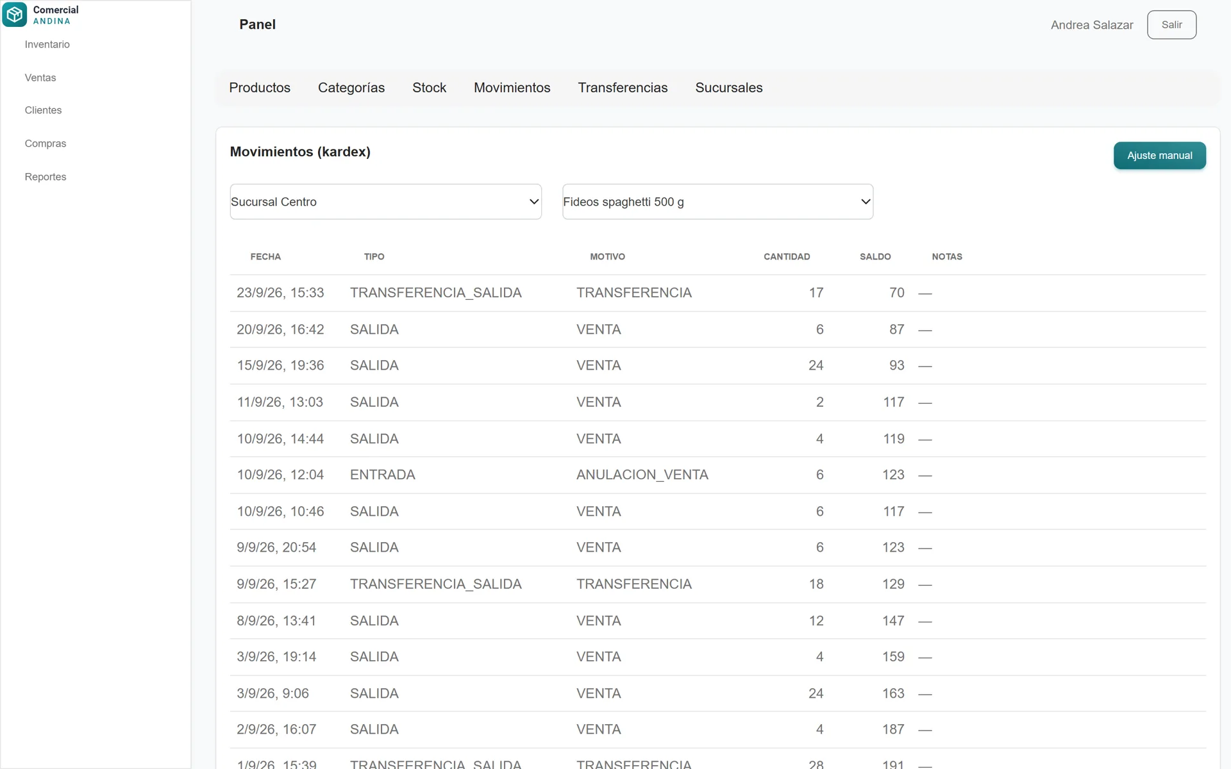Click the saldo value 87

[x=896, y=329]
